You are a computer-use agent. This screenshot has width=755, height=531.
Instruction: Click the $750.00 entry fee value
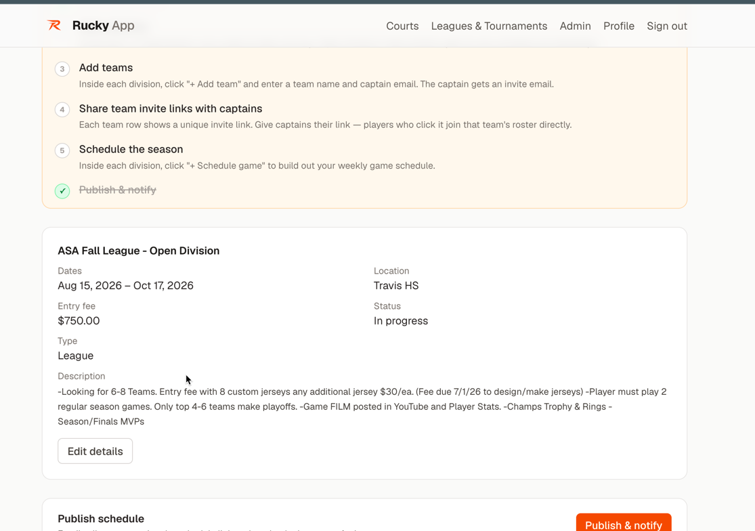click(x=79, y=320)
